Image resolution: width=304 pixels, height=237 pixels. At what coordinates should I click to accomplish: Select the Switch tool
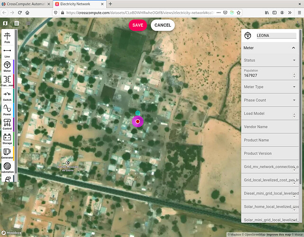click(7, 96)
